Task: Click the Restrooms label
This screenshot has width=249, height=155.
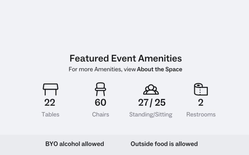Action: click(201, 114)
